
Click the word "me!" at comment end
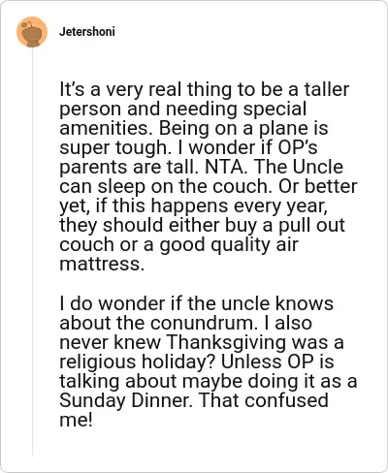(x=76, y=420)
